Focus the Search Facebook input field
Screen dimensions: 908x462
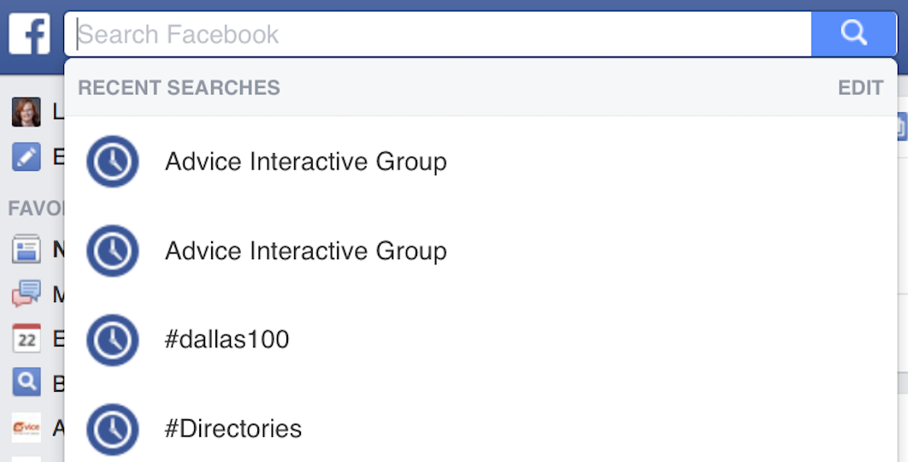(436, 34)
